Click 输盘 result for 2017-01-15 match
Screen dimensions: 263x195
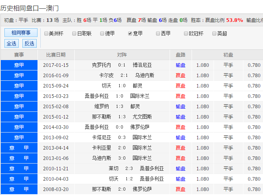[180, 65]
